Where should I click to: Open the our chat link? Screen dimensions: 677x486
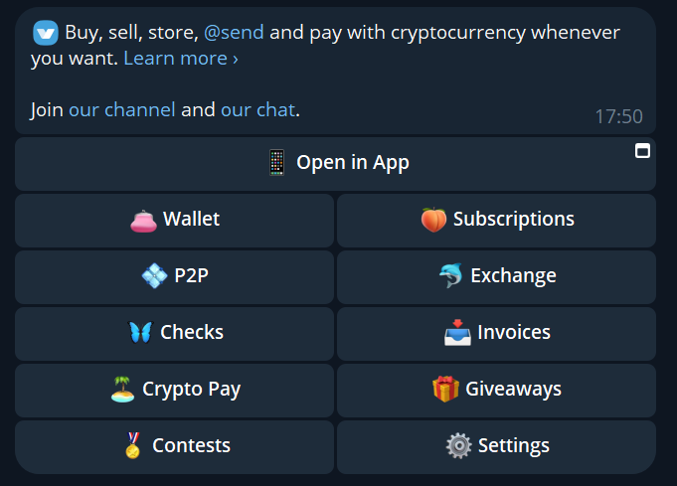pos(258,109)
